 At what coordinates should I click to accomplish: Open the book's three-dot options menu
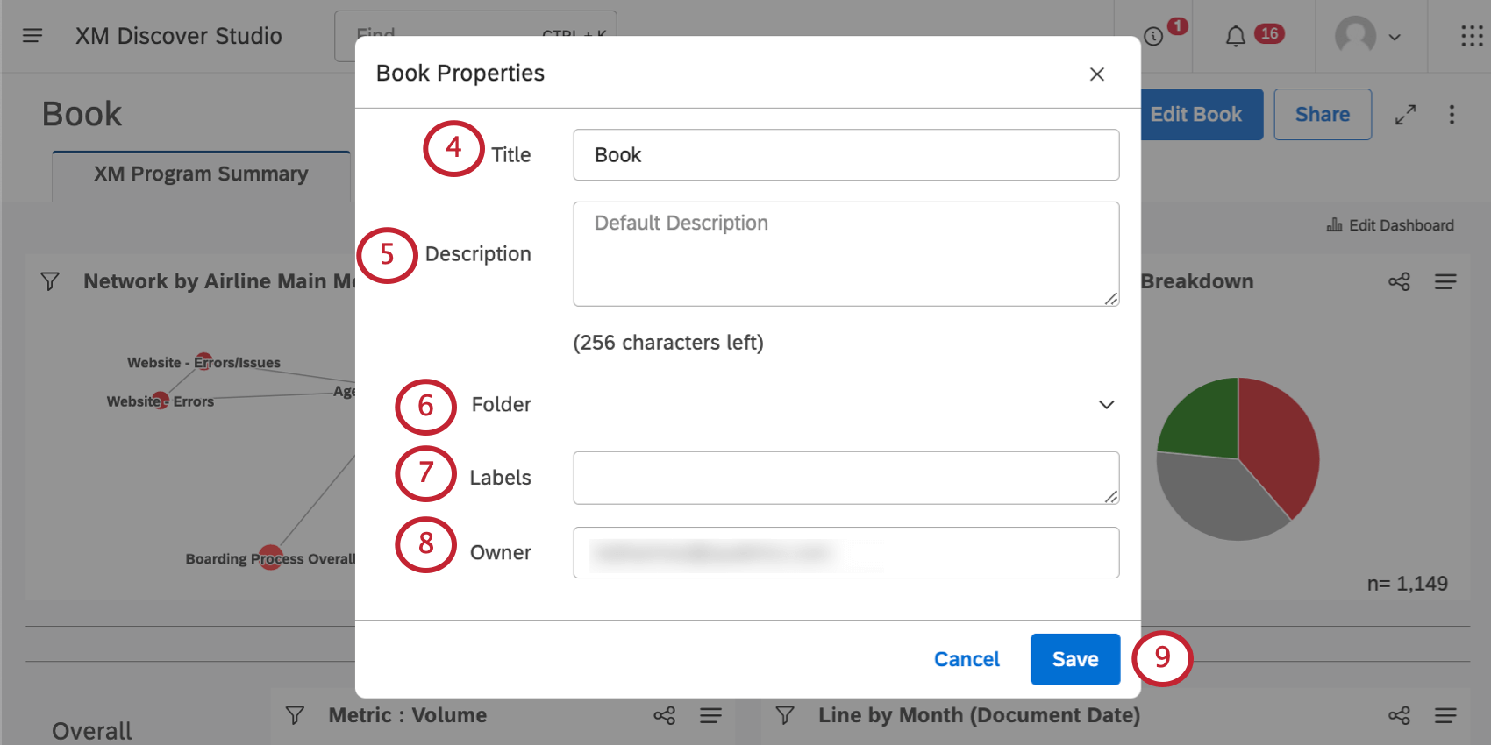click(x=1452, y=115)
